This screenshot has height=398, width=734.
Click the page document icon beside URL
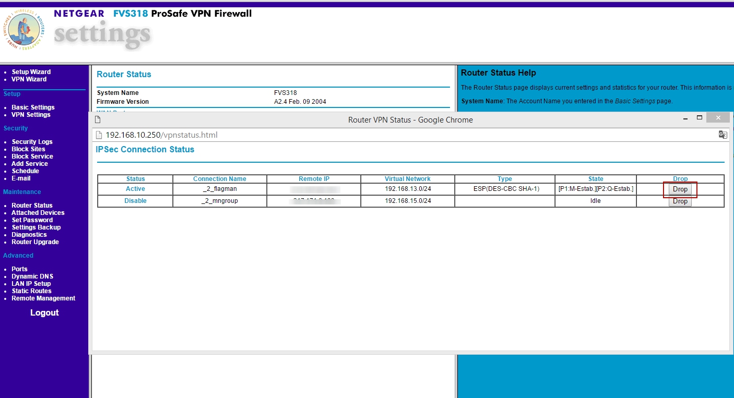99,135
